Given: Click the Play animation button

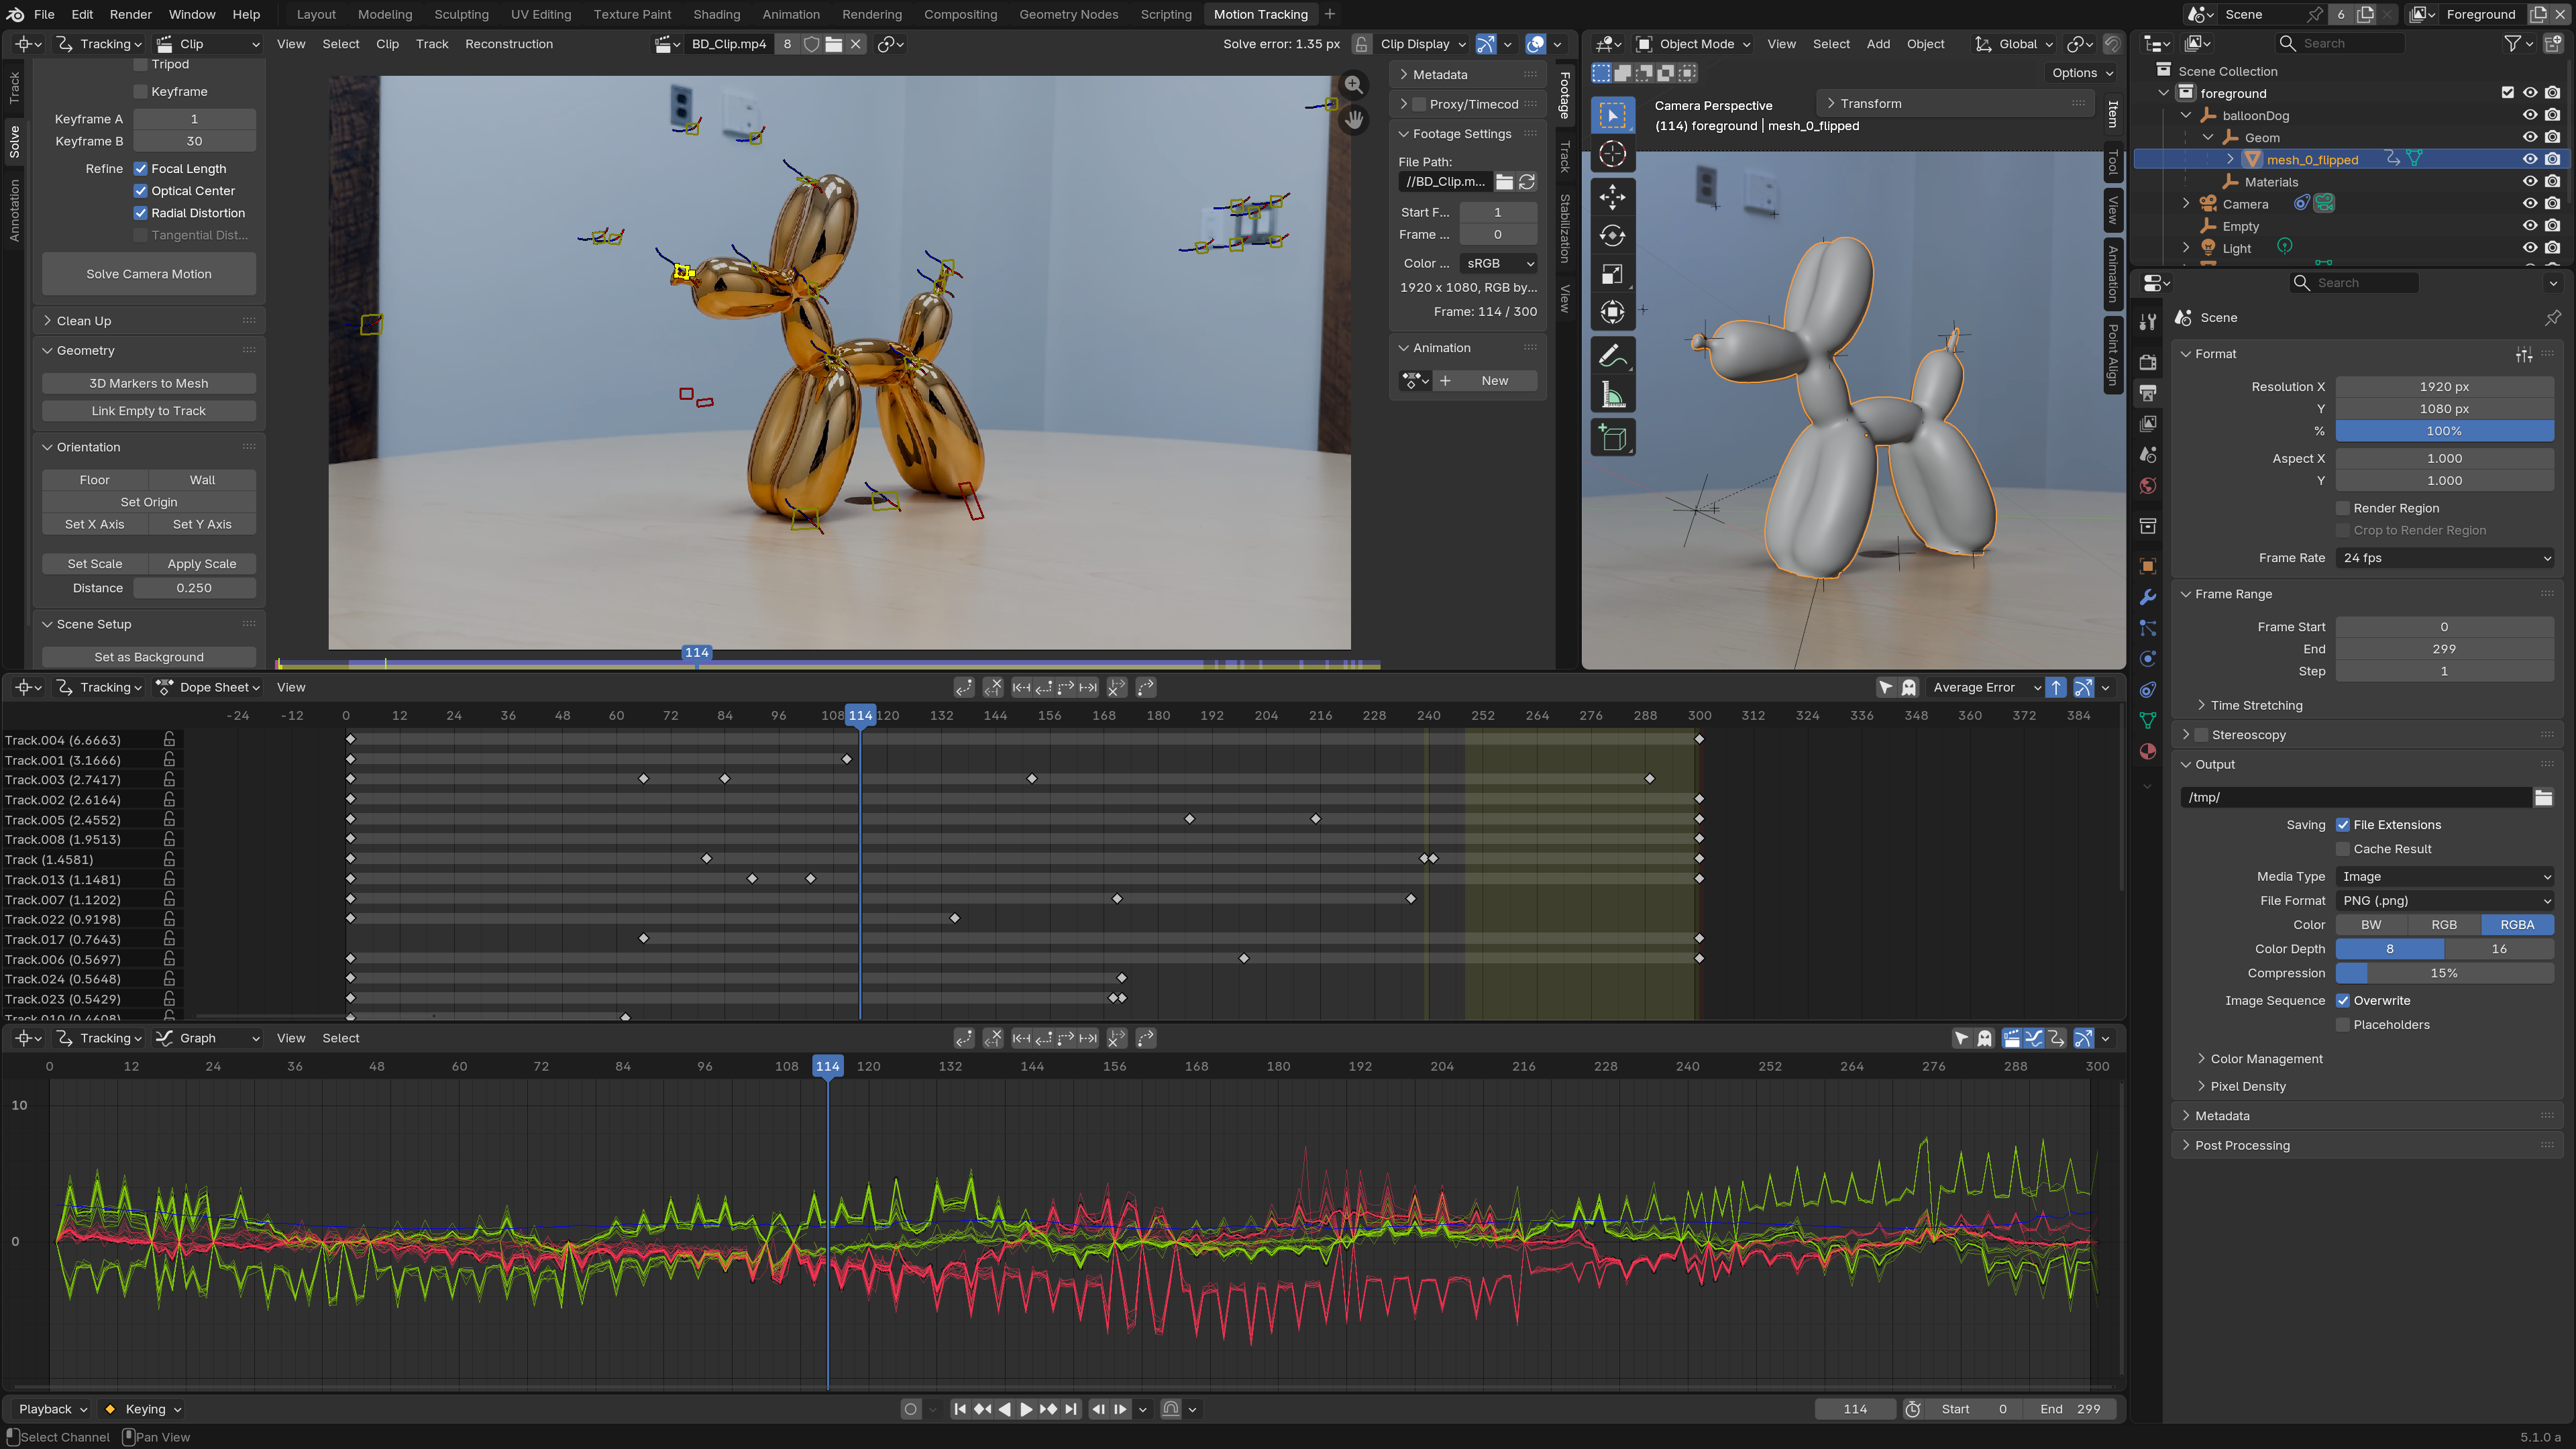Looking at the screenshot, I should (x=1026, y=1409).
